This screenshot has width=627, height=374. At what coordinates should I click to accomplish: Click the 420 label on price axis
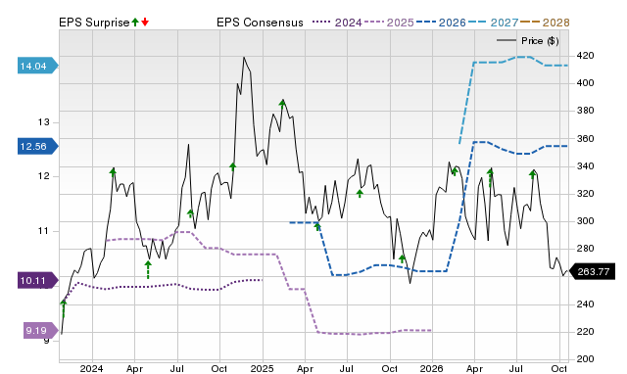[x=585, y=56]
